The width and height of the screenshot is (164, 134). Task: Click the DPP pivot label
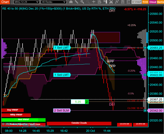[x=112, y=66]
